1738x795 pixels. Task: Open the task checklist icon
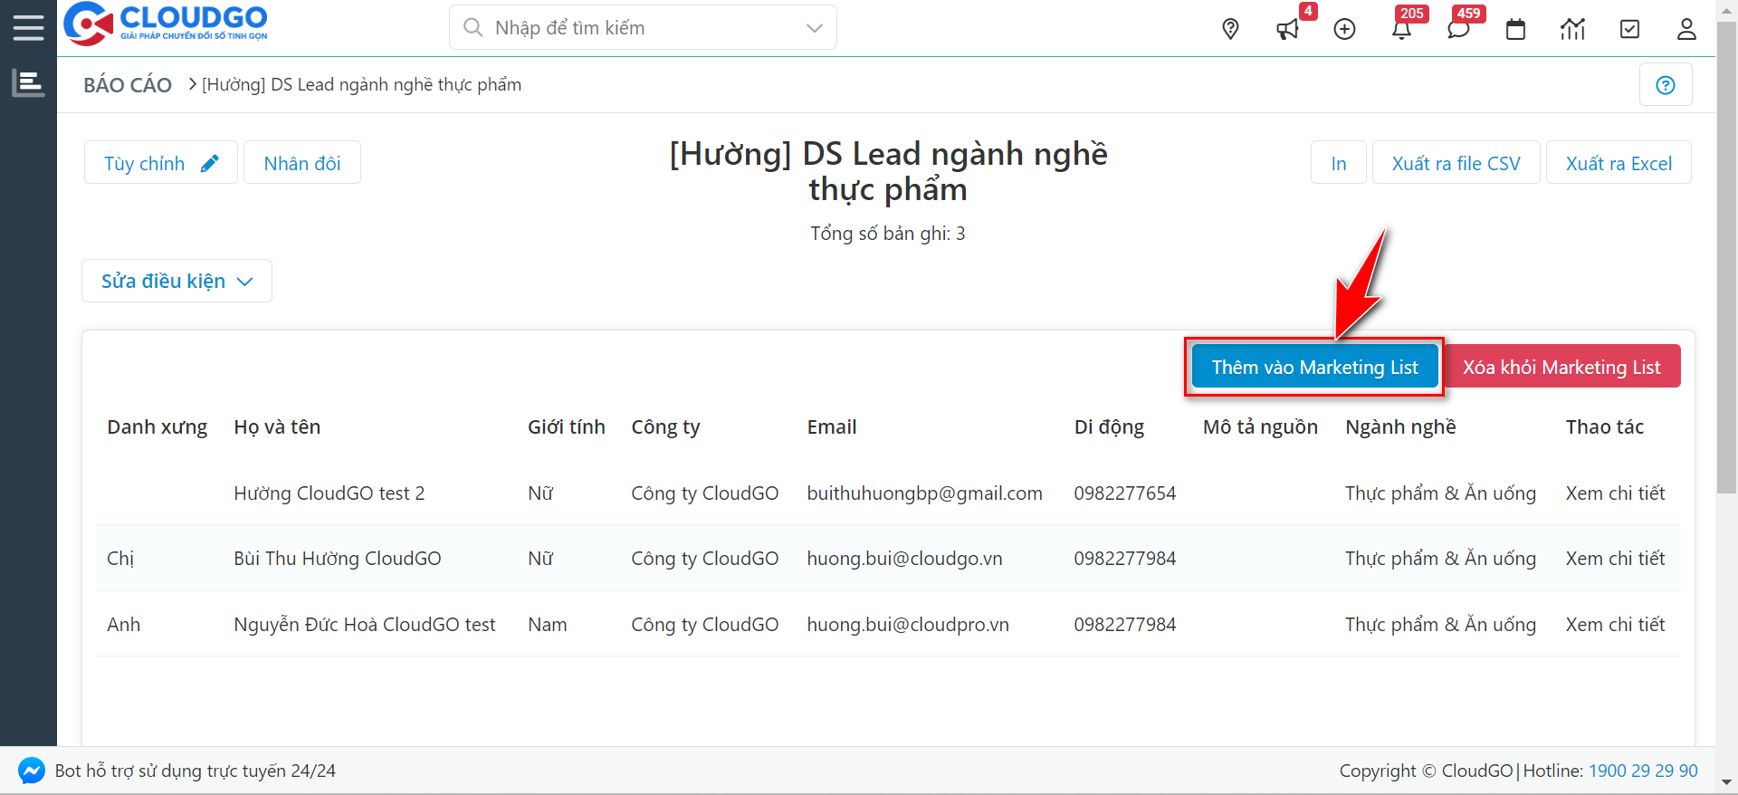[1629, 29]
